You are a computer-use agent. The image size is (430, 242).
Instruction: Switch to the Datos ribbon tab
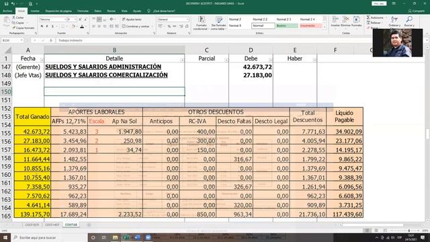(x=97, y=11)
